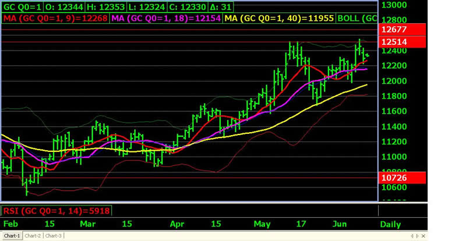Select the 18-period magenta MA label
This screenshot has width=466, height=241.
(x=167, y=19)
